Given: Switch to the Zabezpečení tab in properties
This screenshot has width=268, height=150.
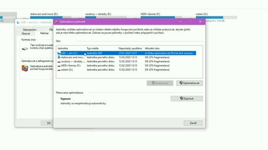Looking at the screenshot, I should pos(30,30).
